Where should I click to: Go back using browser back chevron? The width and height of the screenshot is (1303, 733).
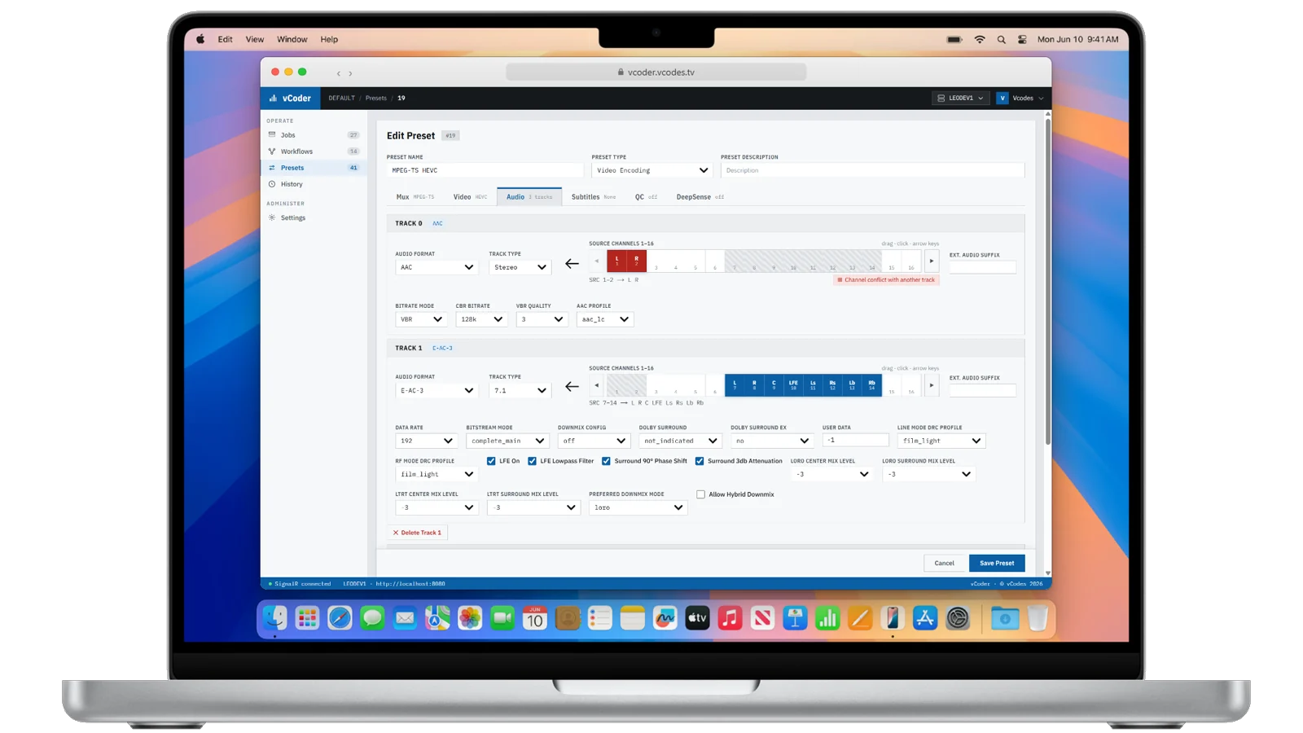coord(339,73)
